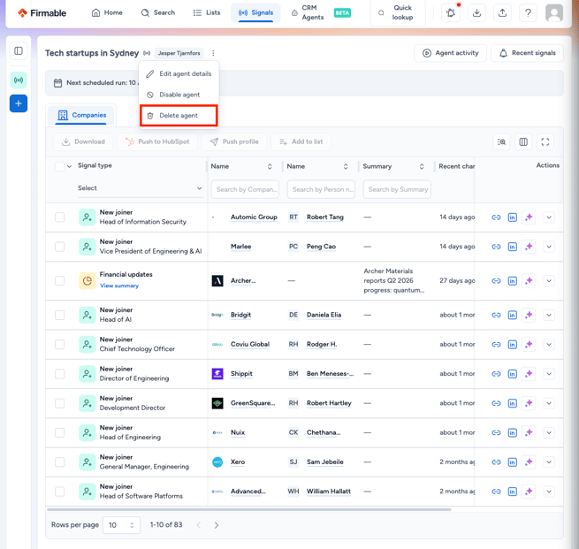Switch to the Companies tab
The height and width of the screenshot is (549, 579).
coord(81,115)
